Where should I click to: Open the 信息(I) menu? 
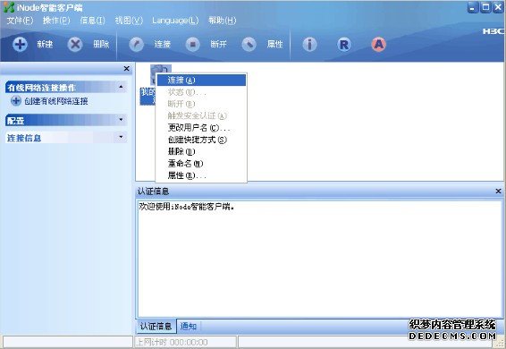93,21
